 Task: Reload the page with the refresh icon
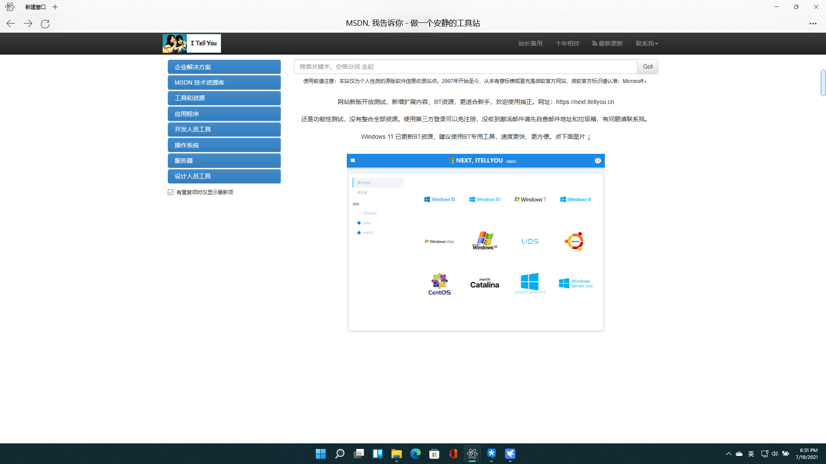[45, 24]
